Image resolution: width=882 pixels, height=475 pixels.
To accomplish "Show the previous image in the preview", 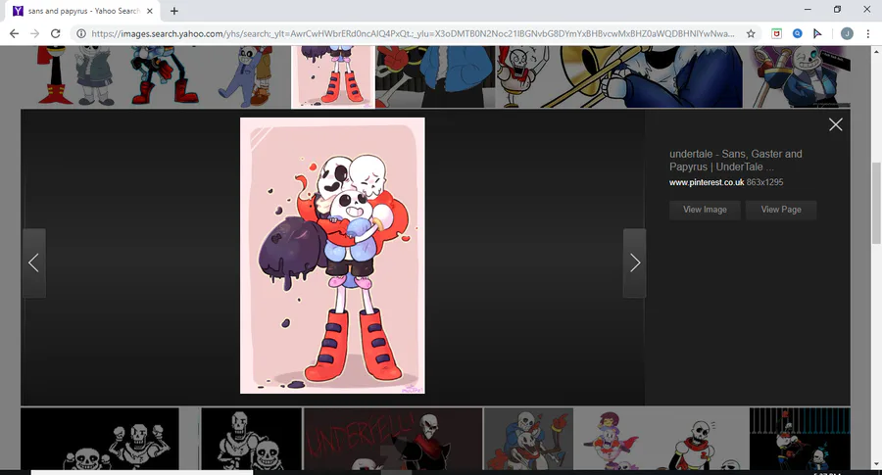I will (33, 262).
